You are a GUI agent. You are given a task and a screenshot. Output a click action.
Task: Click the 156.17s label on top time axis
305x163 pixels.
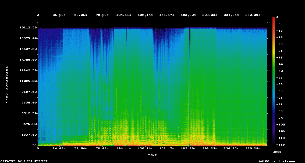[167, 15]
